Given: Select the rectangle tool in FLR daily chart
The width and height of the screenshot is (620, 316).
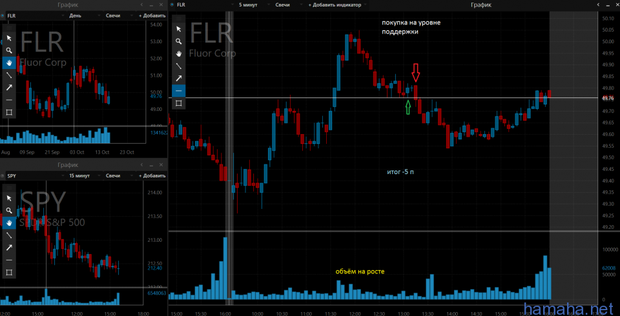Looking at the screenshot, I should [9, 112].
